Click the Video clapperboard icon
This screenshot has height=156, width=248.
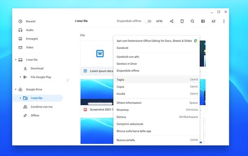20,47
